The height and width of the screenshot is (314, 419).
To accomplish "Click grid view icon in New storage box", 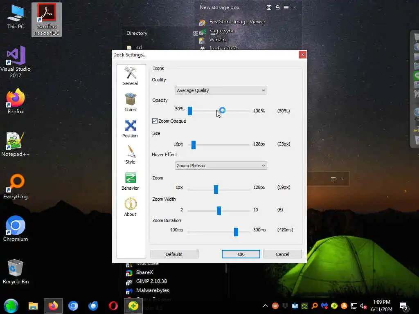I will tap(269, 7).
